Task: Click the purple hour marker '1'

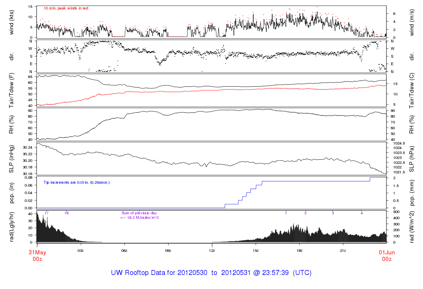Action: (286, 213)
